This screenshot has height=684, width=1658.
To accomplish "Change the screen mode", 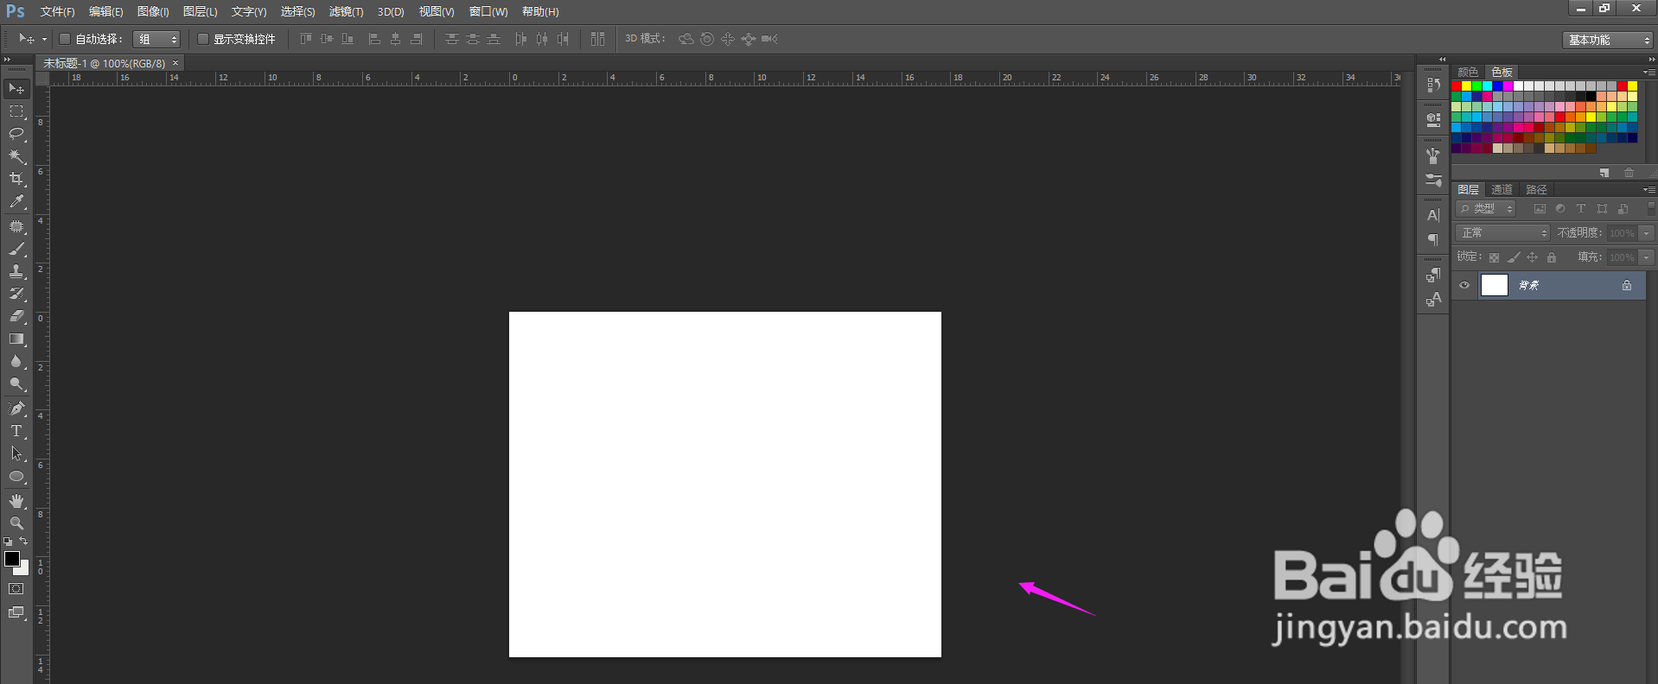I will pos(16,612).
